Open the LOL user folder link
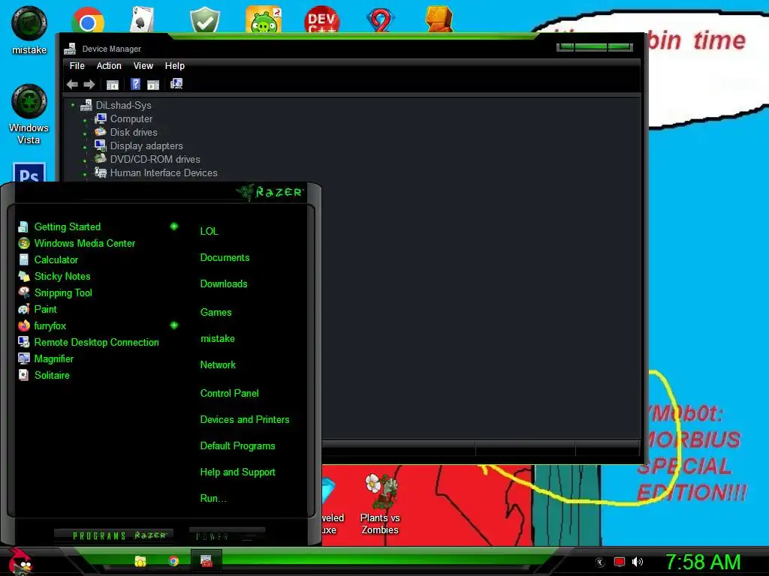Image resolution: width=769 pixels, height=576 pixels. pyautogui.click(x=209, y=231)
